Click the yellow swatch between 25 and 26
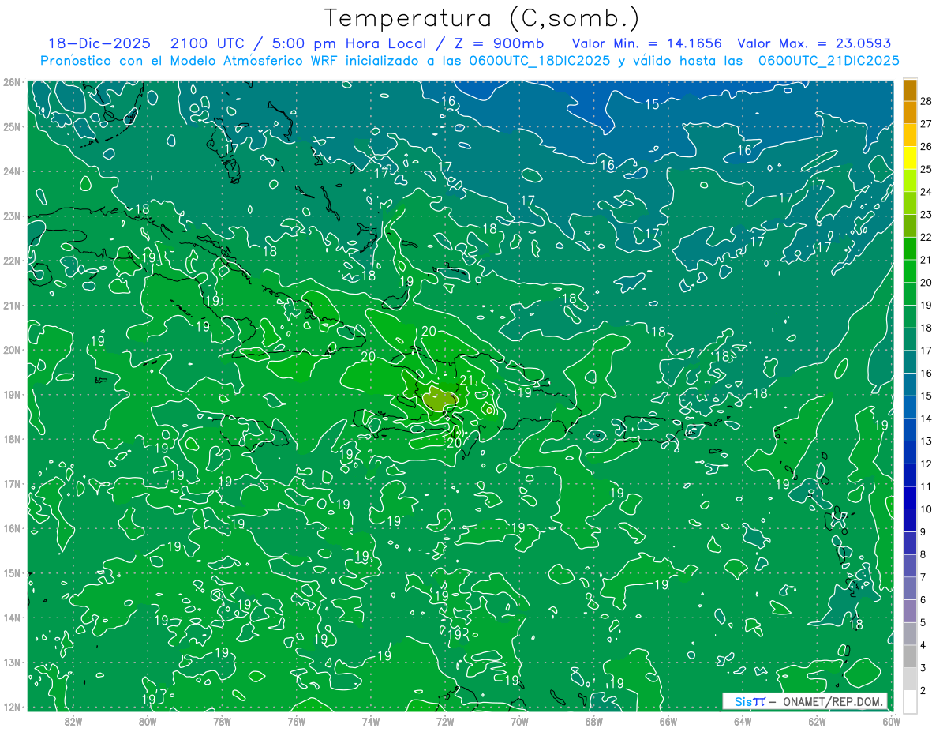This screenshot has height=732, width=947. point(910,158)
